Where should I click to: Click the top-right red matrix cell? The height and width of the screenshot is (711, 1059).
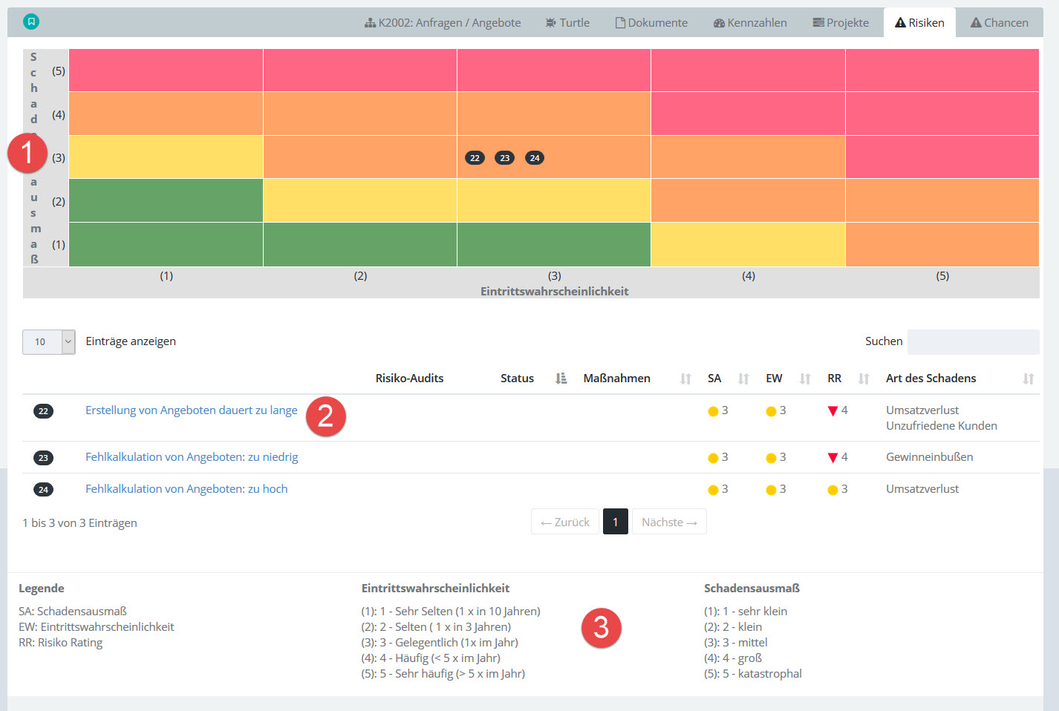click(x=942, y=71)
